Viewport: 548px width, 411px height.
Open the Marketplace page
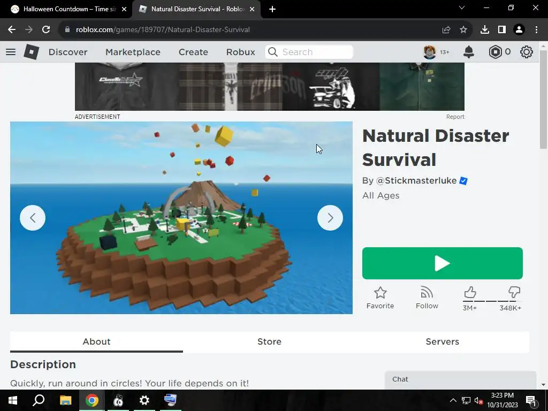pos(133,52)
